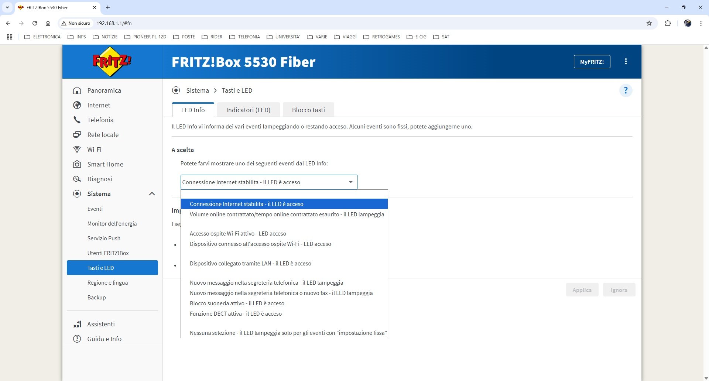This screenshot has height=381, width=709.
Task: Click the Smart Home icon
Action: pos(77,164)
